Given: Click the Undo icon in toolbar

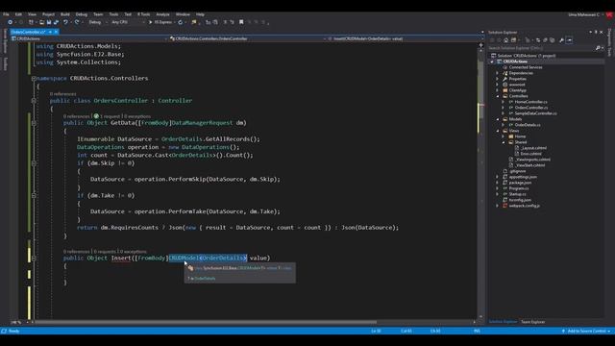Looking at the screenshot, I should (65, 22).
